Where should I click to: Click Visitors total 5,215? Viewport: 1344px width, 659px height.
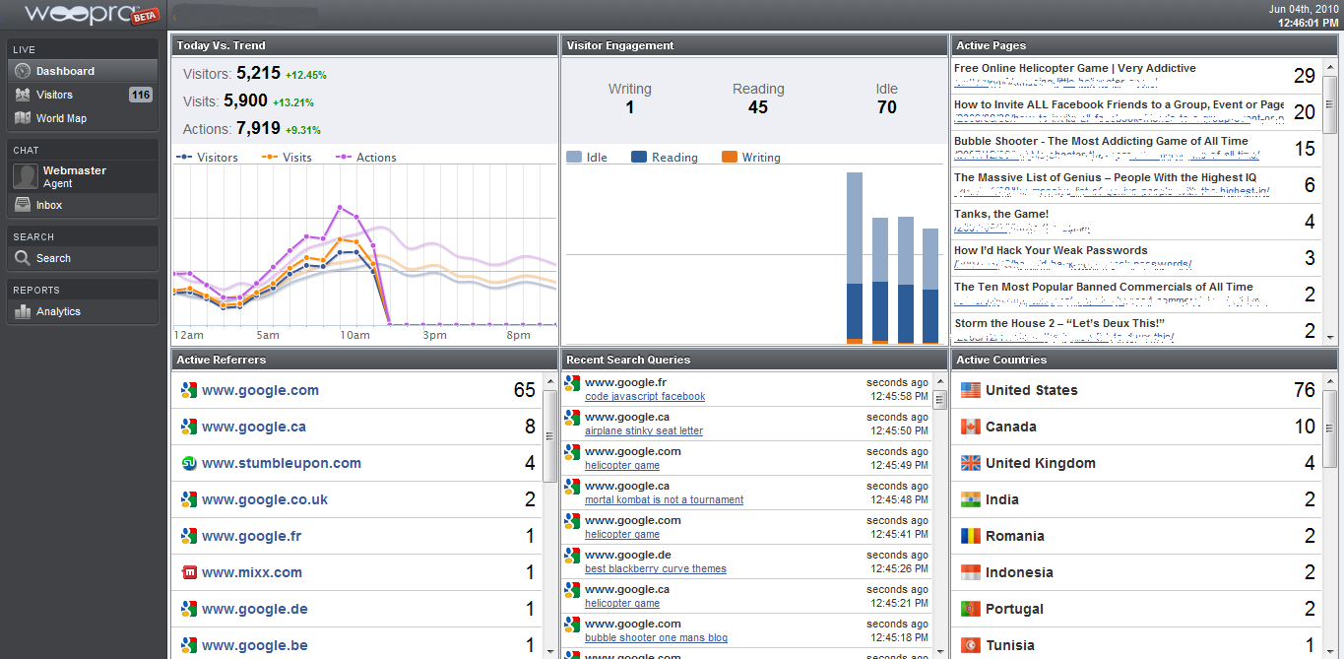(x=259, y=73)
